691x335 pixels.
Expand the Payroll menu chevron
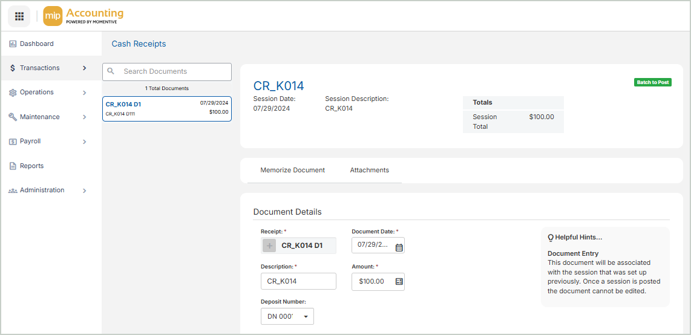(x=84, y=141)
